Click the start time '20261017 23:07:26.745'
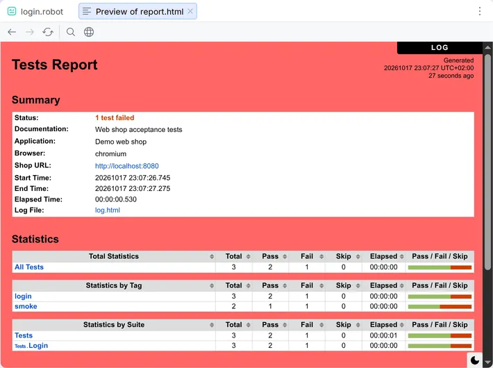This screenshot has height=368, width=493. [x=133, y=178]
